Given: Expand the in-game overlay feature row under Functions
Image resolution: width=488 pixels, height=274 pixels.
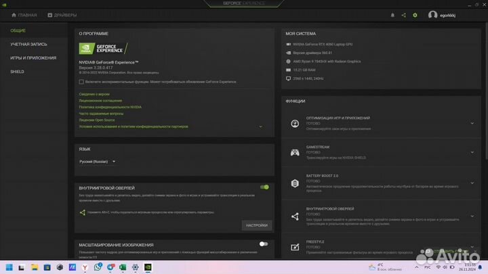Looking at the screenshot, I should (x=472, y=216).
